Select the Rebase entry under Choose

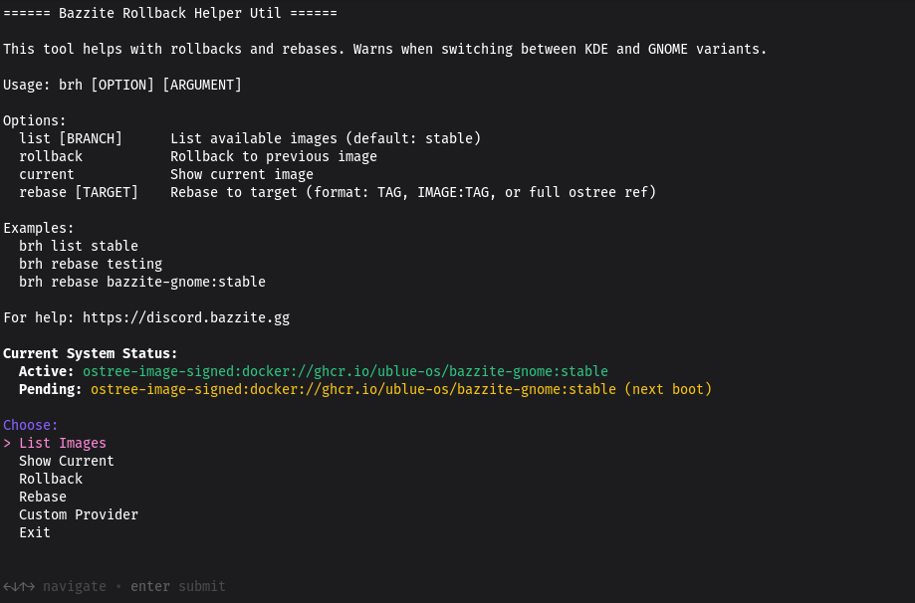[x=43, y=497]
